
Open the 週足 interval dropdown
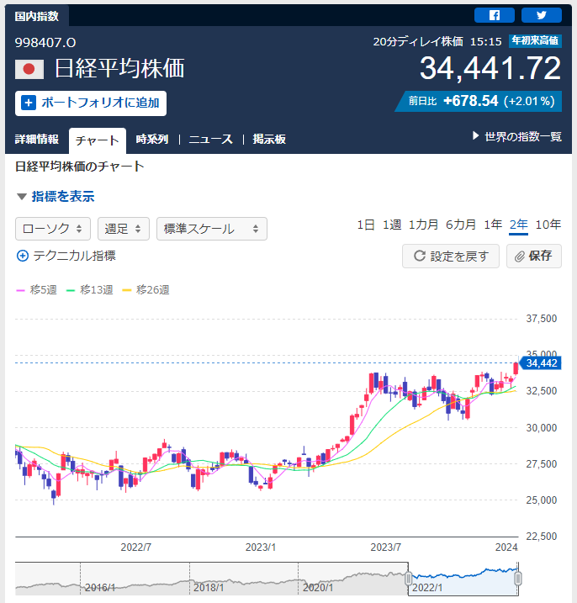tap(124, 229)
